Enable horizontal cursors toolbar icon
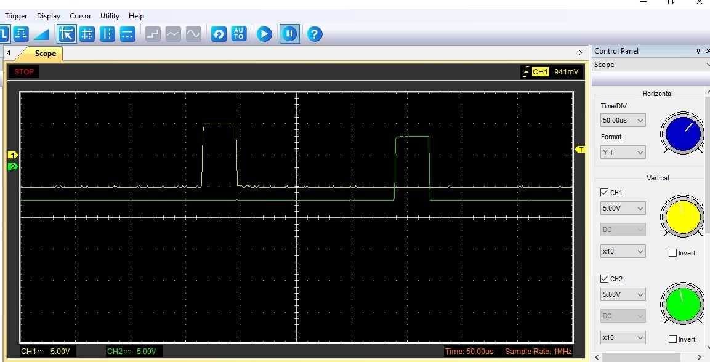This screenshot has width=710, height=362. coord(127,34)
